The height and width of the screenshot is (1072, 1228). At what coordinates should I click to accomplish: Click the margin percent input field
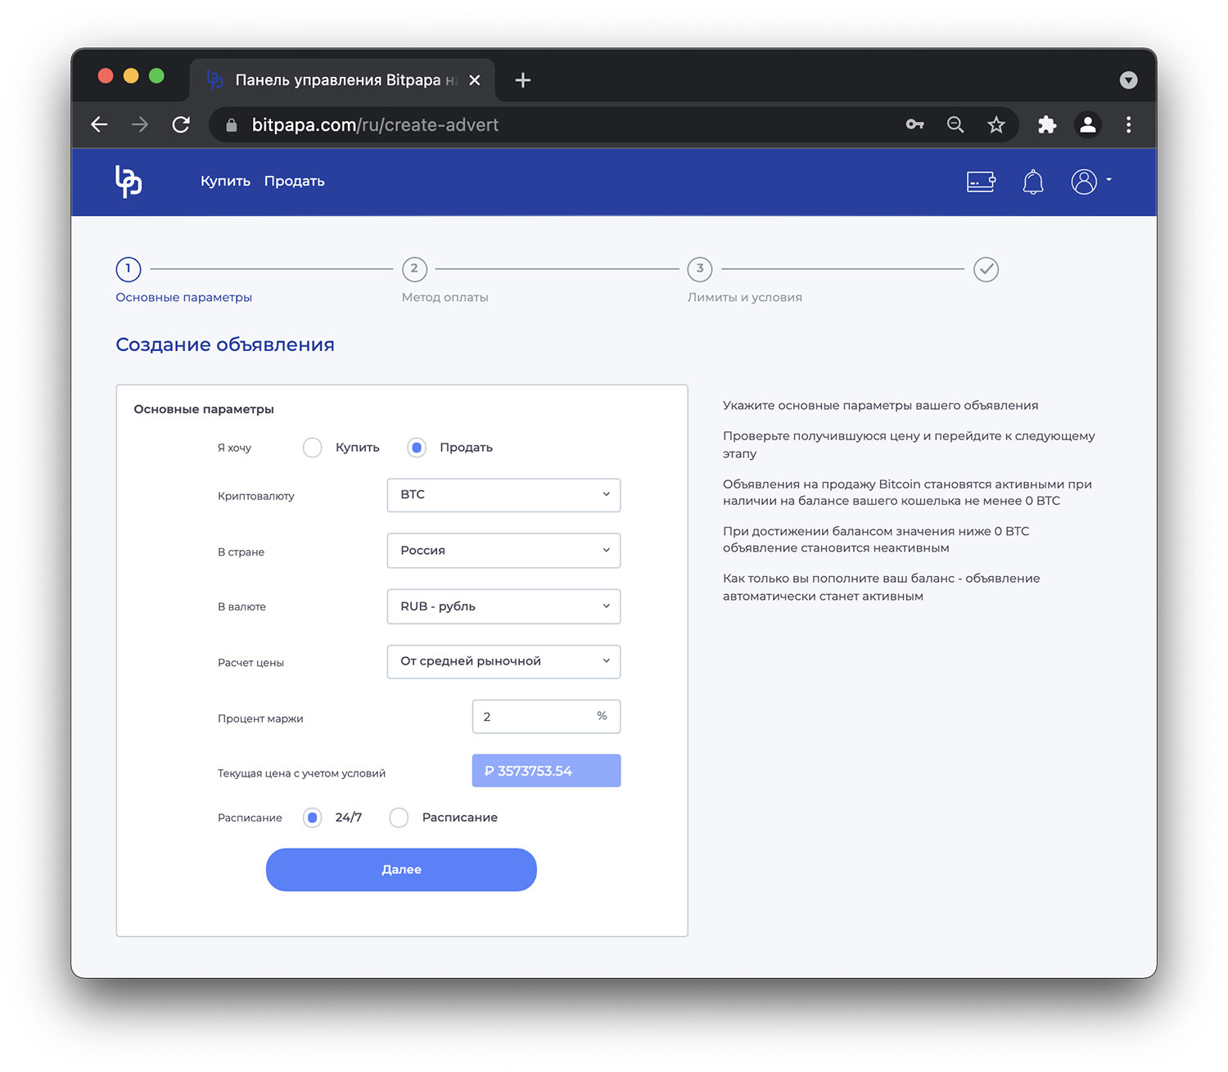click(546, 717)
